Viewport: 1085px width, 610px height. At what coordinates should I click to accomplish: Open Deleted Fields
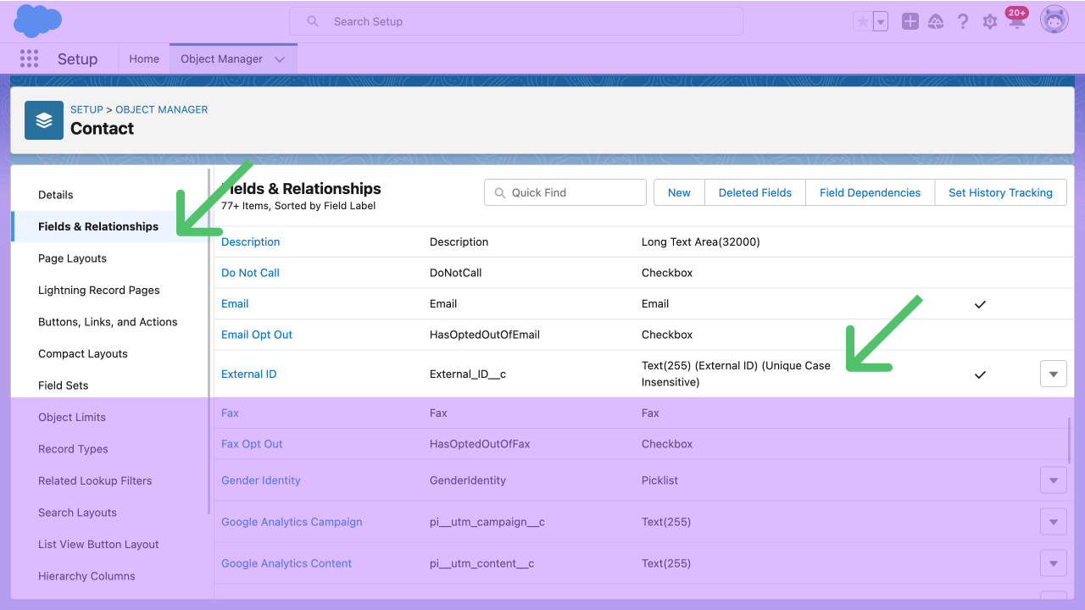click(755, 192)
